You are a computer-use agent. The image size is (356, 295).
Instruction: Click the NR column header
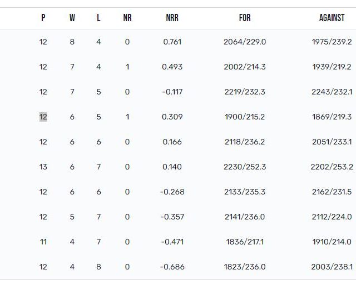coord(127,18)
